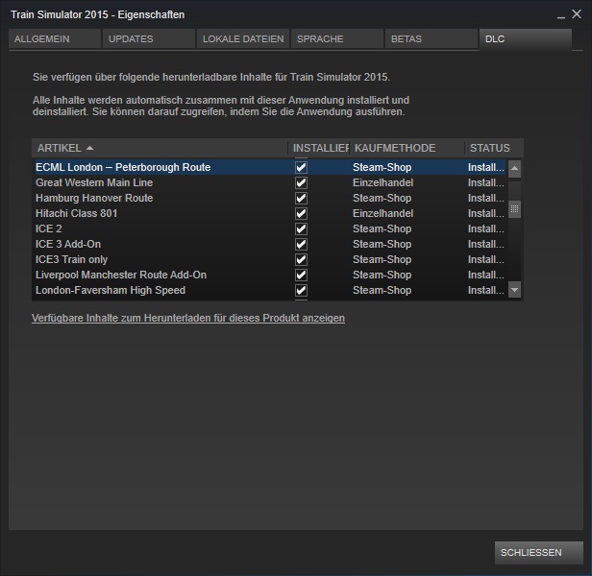Click the SCHLIESSEN button
The width and height of the screenshot is (592, 576).
coord(539,553)
